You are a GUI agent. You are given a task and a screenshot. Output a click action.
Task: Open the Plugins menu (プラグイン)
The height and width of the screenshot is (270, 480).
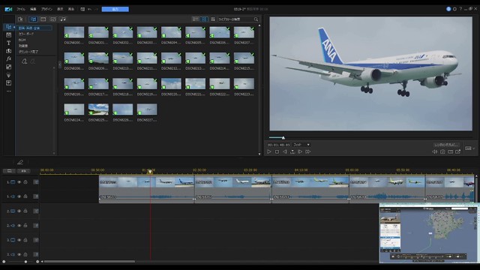pyautogui.click(x=46, y=9)
